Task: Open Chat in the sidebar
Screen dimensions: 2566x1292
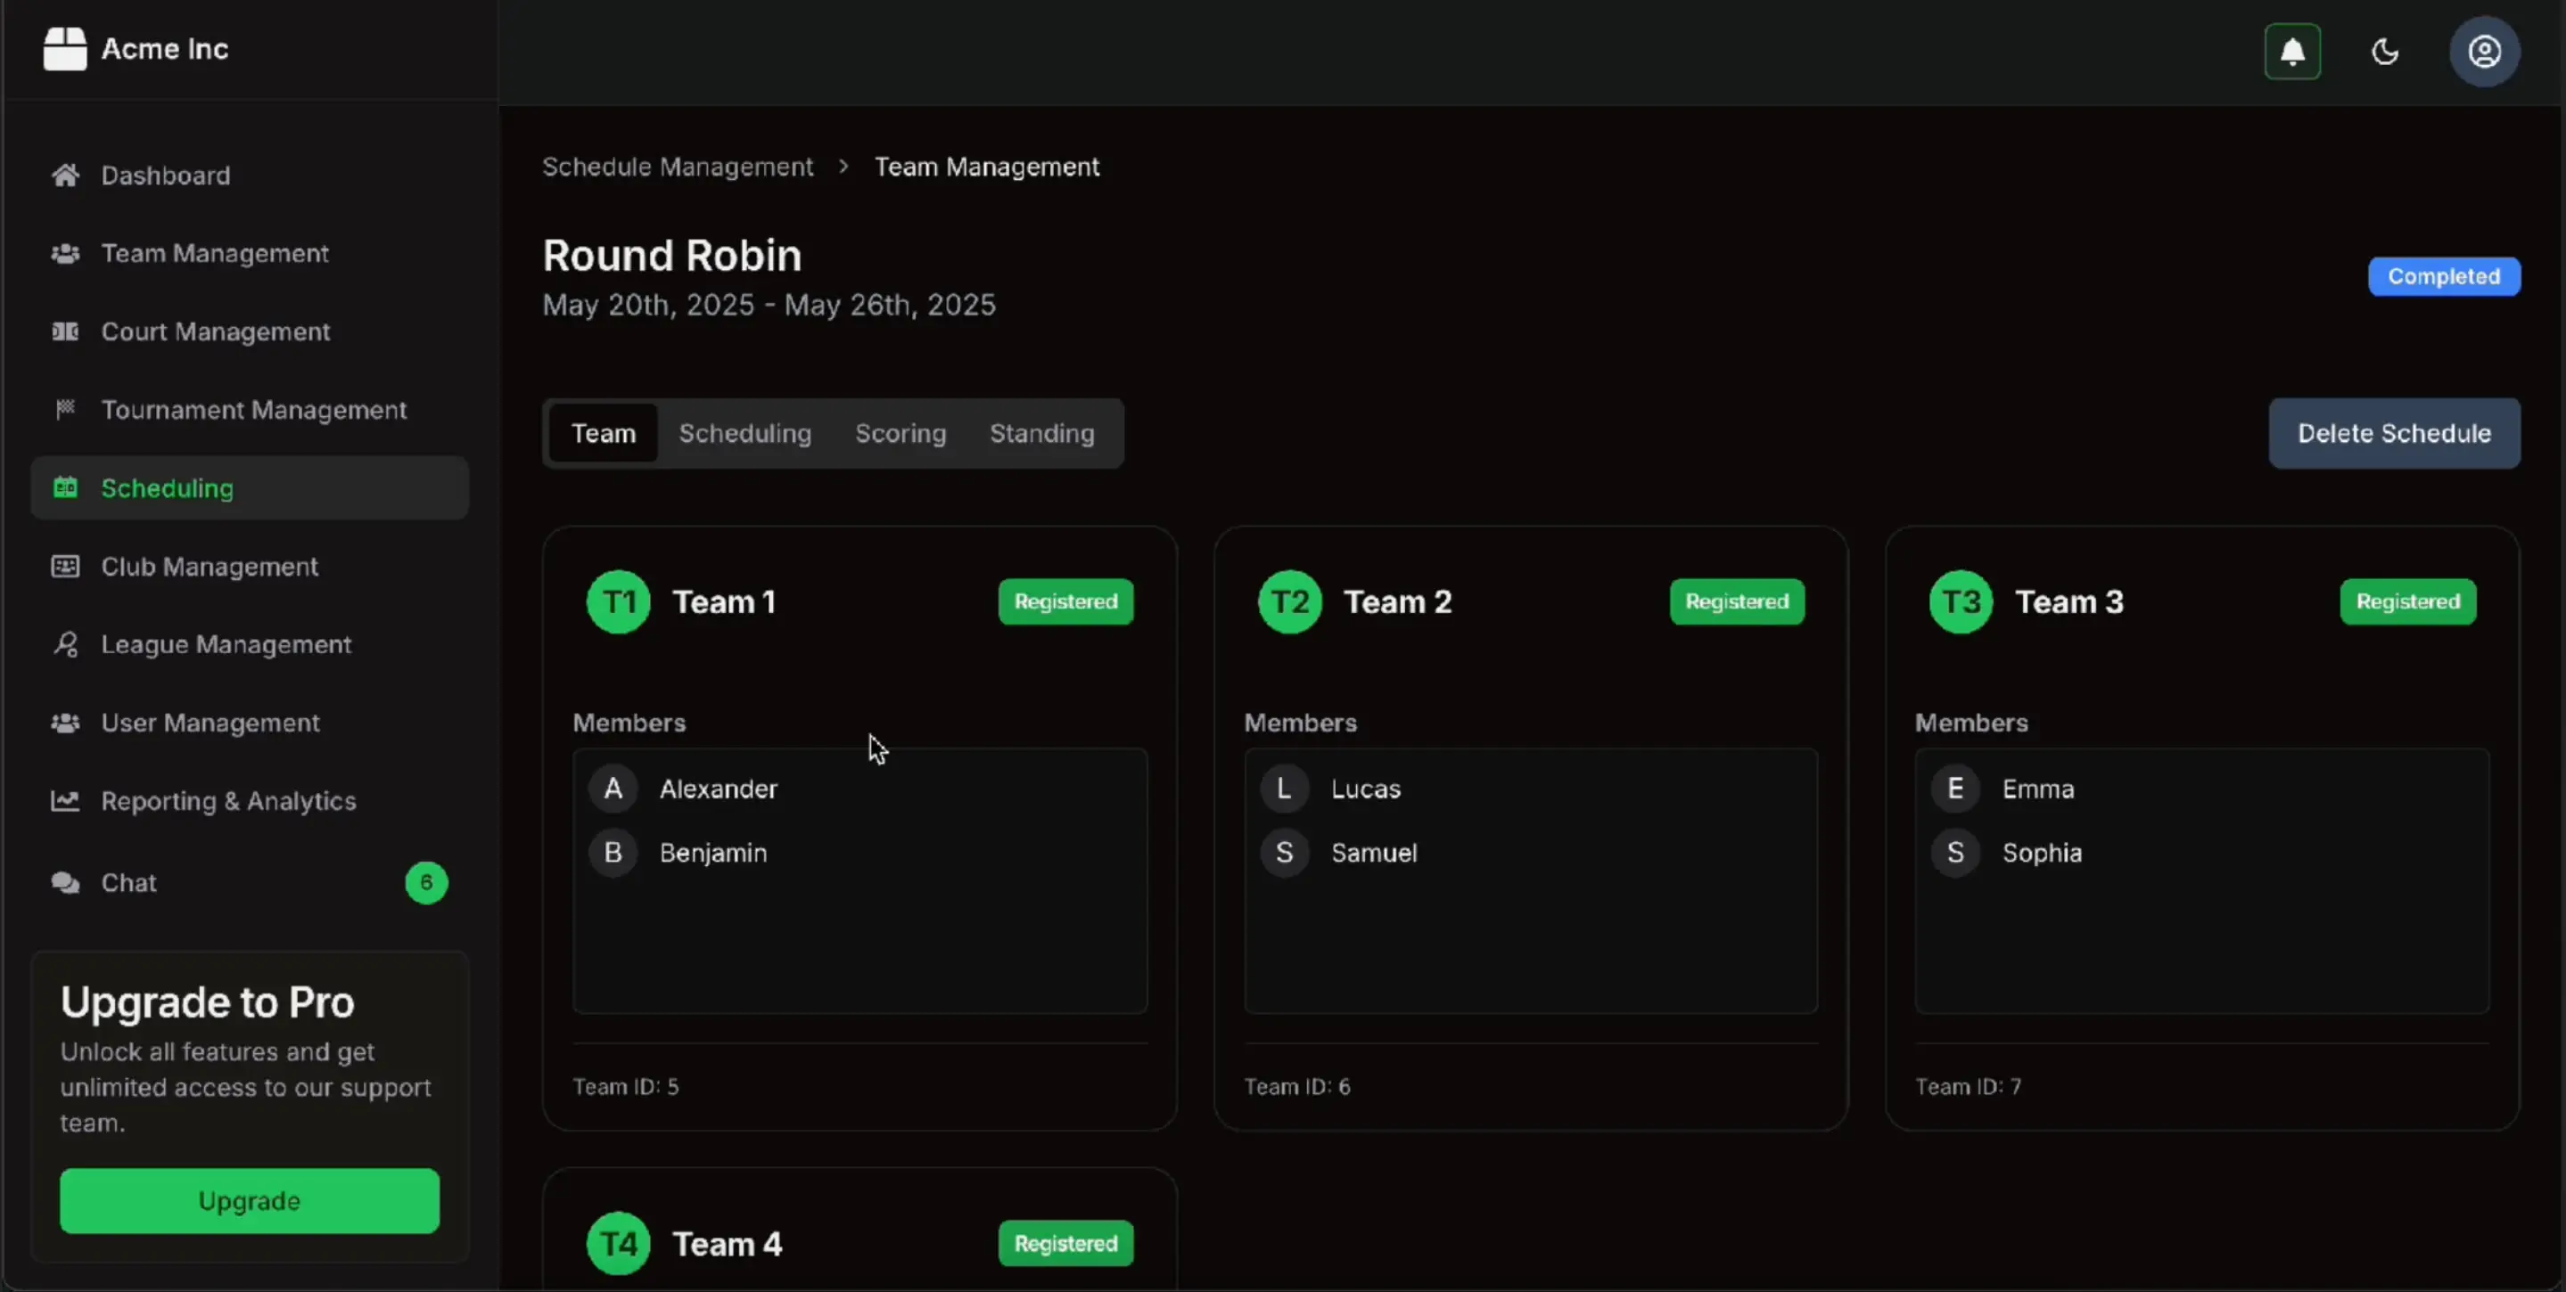Action: click(x=249, y=883)
